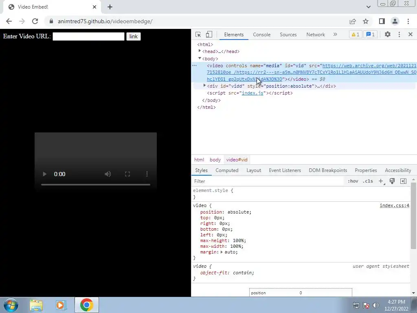Viewport: 417px width, 313px height.
Task: Launch Windows Media Player from taskbar
Action: [61, 305]
